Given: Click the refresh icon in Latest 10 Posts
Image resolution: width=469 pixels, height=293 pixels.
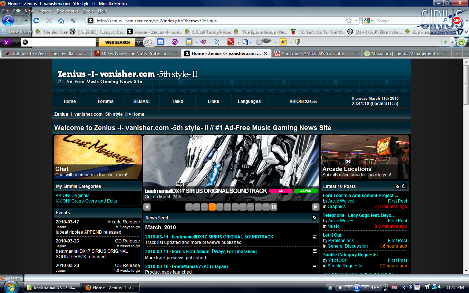Looking at the screenshot, I should pyautogui.click(x=404, y=186).
